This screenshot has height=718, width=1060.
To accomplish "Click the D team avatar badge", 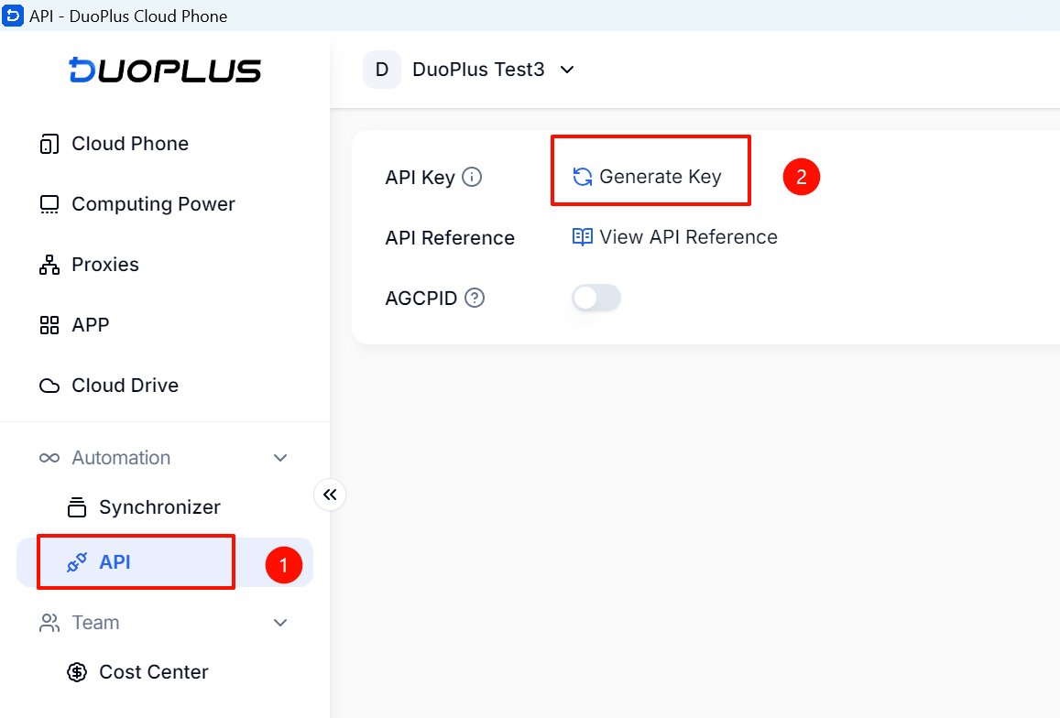I will [382, 70].
